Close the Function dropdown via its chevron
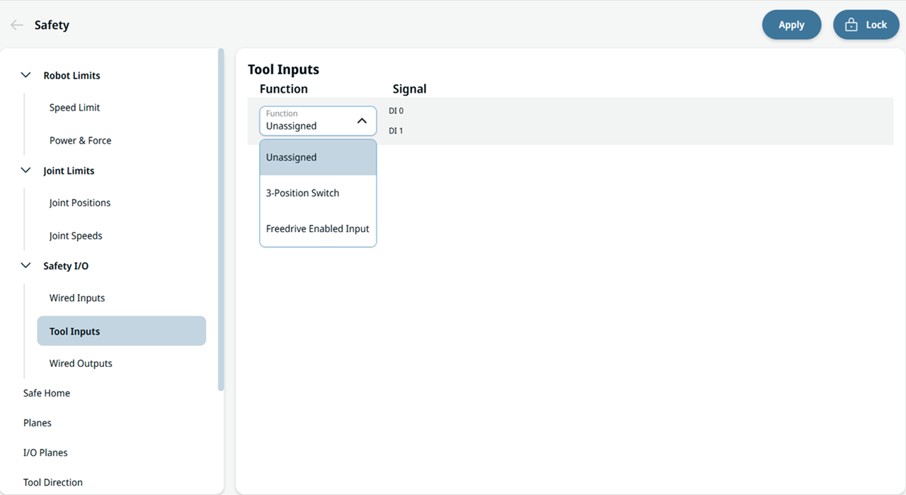The width and height of the screenshot is (906, 495). (x=362, y=121)
